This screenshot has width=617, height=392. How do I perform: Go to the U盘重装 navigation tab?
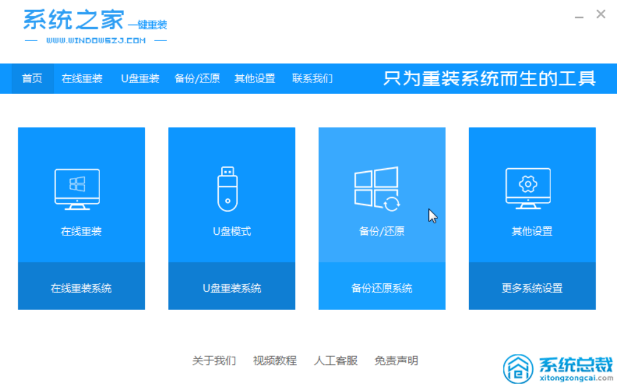click(x=140, y=79)
